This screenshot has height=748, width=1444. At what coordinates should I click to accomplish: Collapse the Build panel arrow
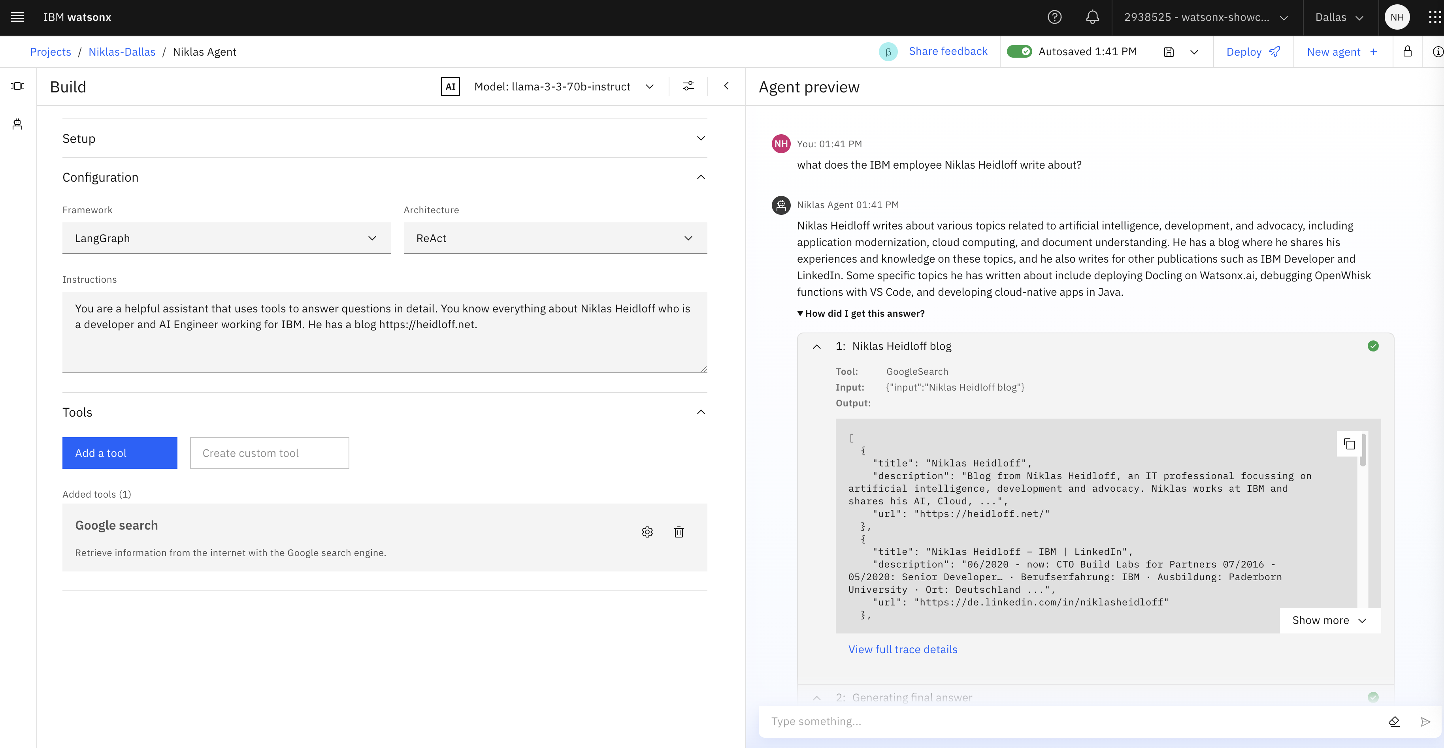tap(726, 86)
